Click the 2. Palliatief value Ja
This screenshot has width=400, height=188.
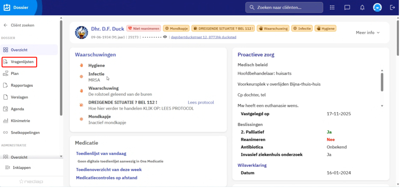329,132
